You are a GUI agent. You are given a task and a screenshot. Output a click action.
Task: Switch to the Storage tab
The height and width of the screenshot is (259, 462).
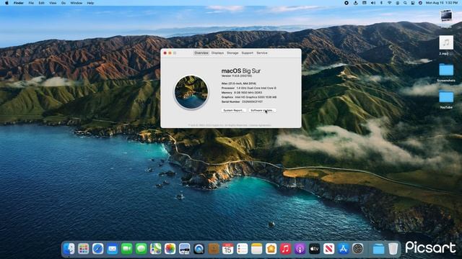tap(232, 53)
